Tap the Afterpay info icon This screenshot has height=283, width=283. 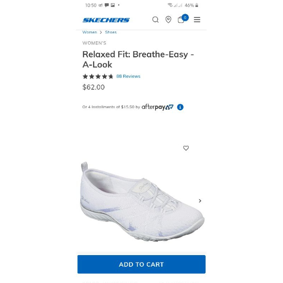[x=180, y=107]
